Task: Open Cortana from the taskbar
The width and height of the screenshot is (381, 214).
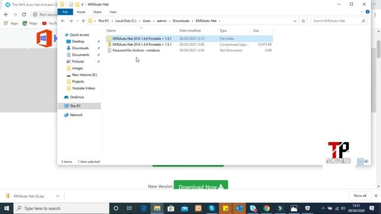Action: (x=116, y=209)
